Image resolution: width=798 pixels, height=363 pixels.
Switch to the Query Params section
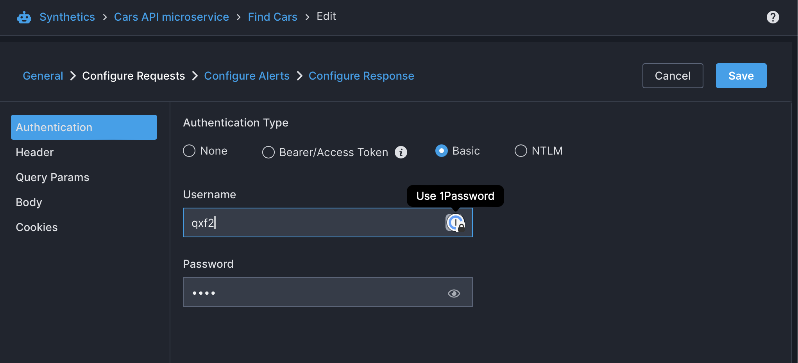coord(52,177)
